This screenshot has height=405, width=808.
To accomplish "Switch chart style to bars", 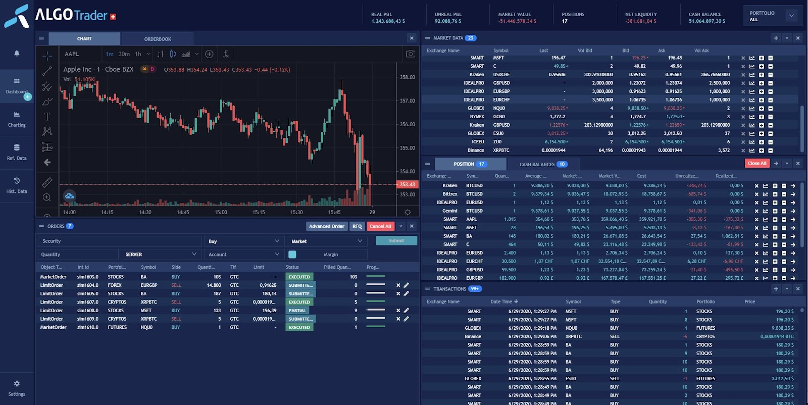I will pyautogui.click(x=161, y=54).
